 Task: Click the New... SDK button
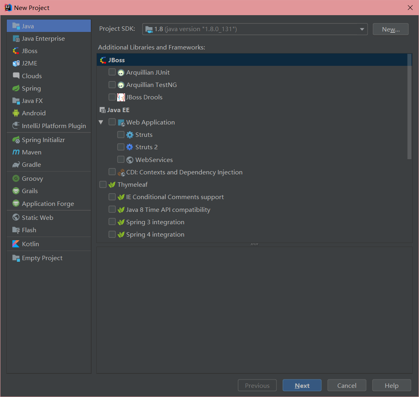(391, 29)
